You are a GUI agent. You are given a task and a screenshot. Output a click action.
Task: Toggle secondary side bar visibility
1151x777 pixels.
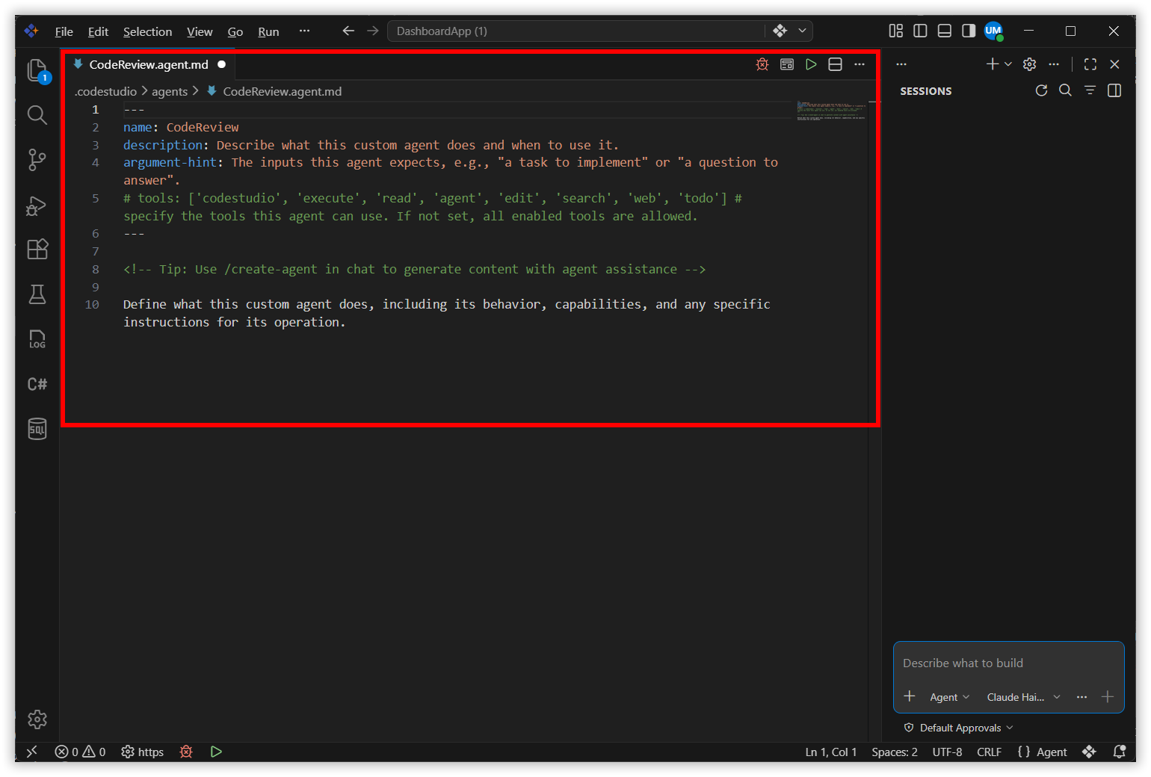(969, 31)
